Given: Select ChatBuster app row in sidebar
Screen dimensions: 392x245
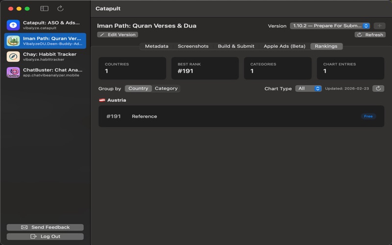Looking at the screenshot, I should point(45,72).
